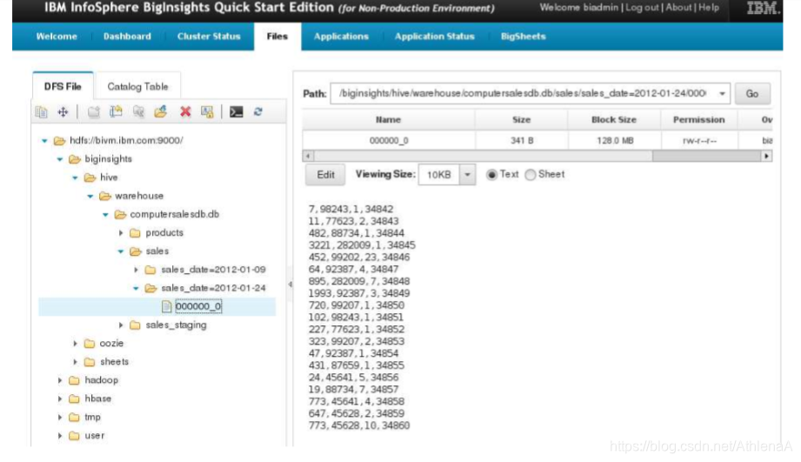Expand the sales_staging folder node

(121, 325)
